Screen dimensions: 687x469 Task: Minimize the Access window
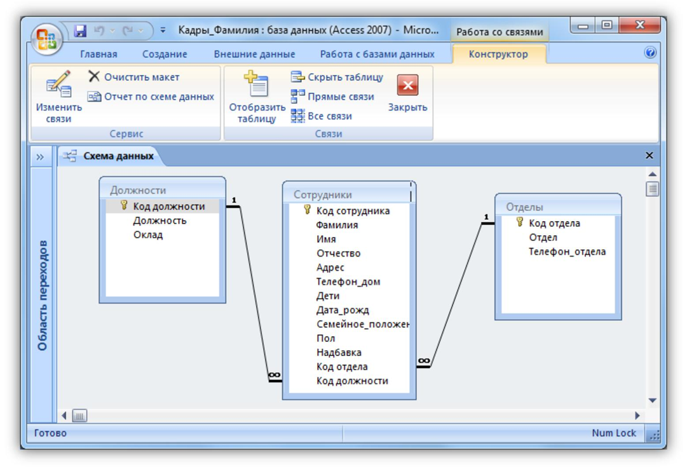[583, 26]
